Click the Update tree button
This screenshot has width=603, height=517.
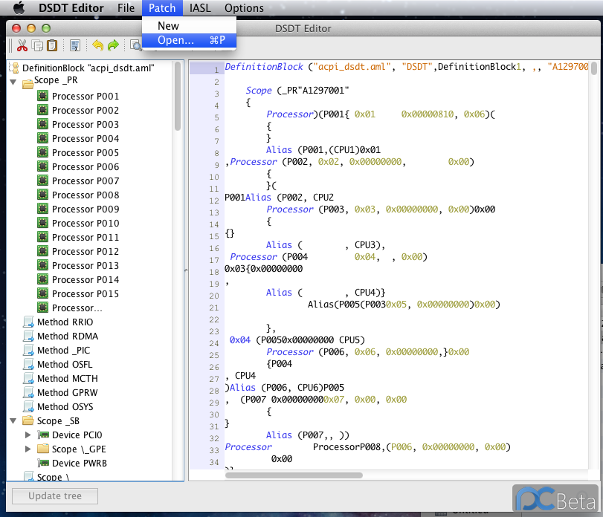pos(55,495)
